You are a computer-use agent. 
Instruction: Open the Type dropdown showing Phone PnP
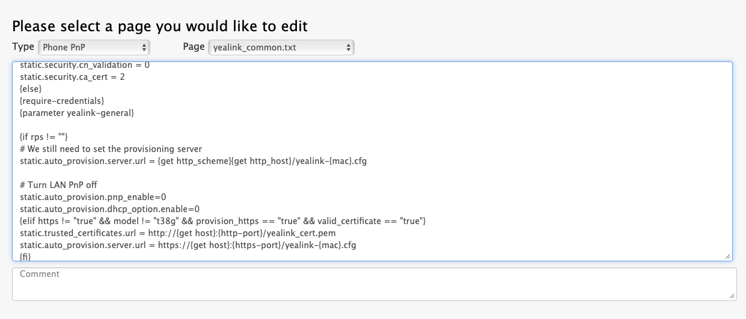point(94,47)
